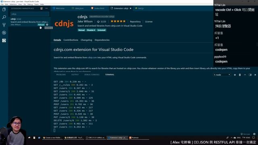
Task: Open the cdnjs.com link in description
Action: (92, 58)
